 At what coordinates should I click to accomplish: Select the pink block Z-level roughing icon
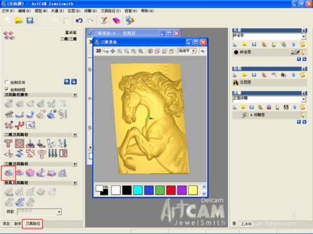click(x=30, y=173)
